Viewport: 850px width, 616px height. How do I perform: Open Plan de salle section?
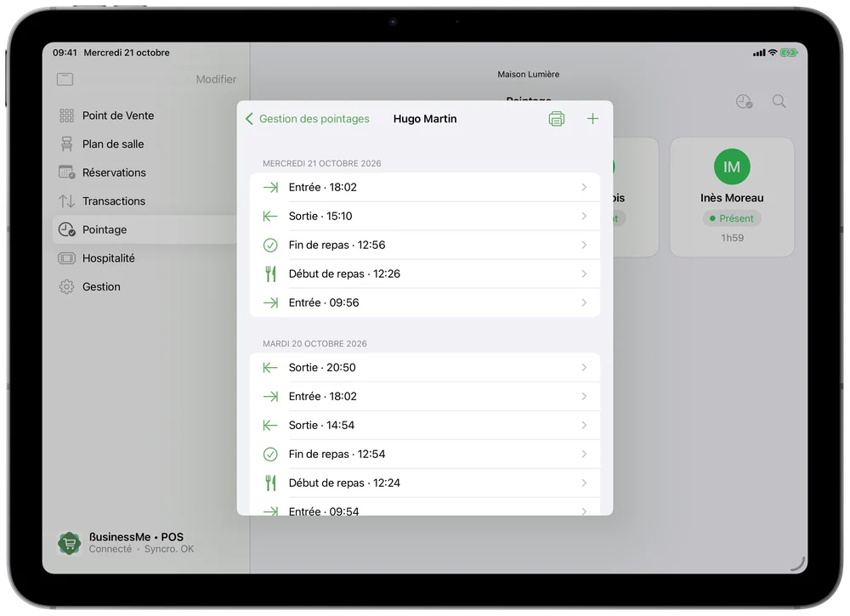145,144
